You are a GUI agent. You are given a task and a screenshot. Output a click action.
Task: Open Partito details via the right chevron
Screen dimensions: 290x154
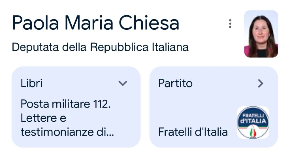(261, 83)
